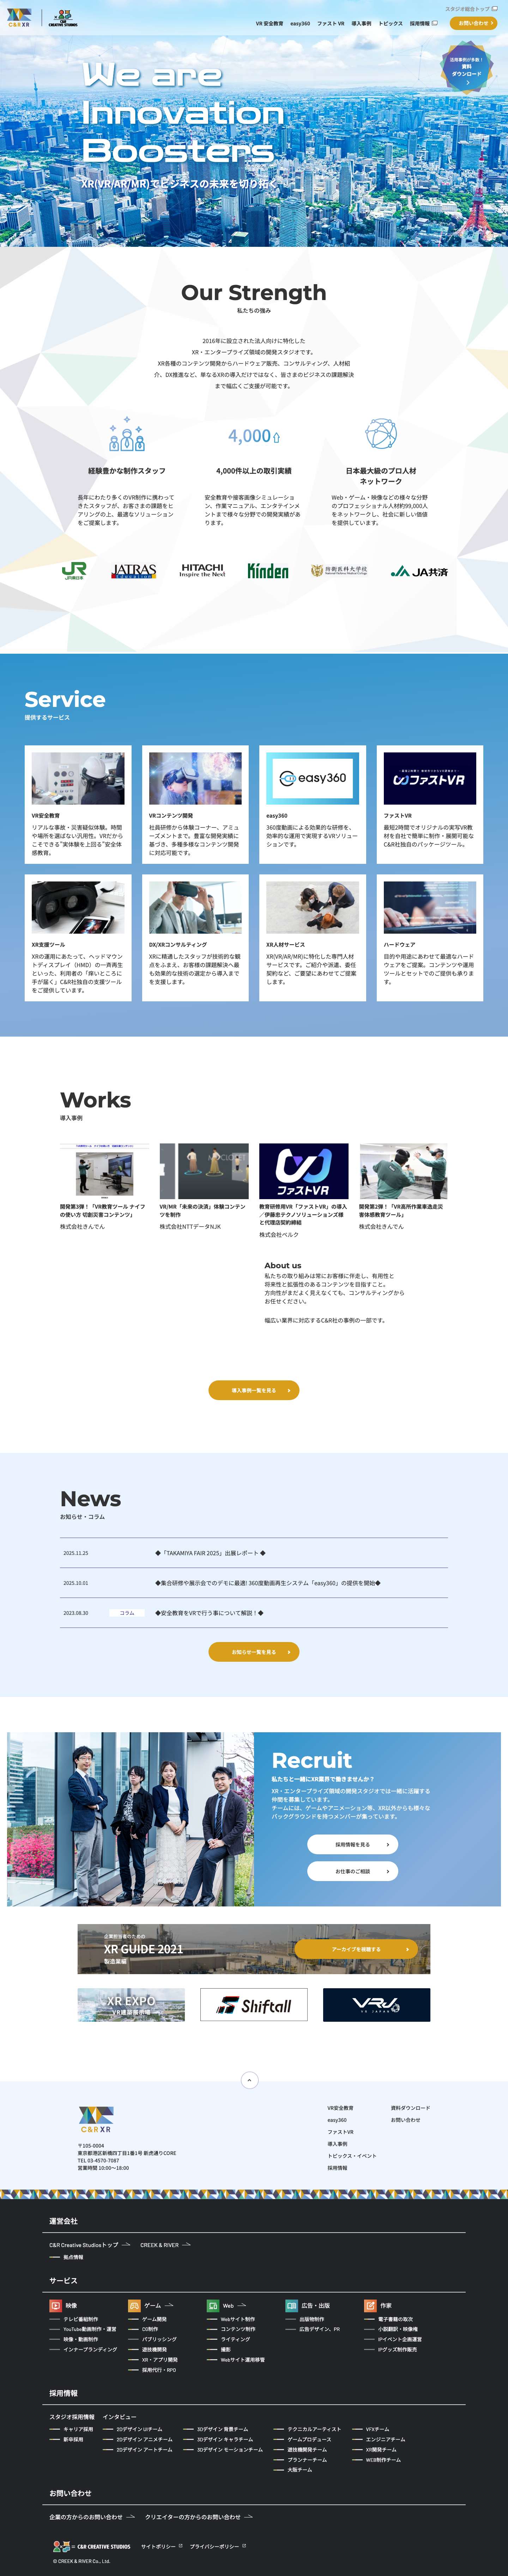The height and width of the screenshot is (2576, 508).
Task: Select easy360 in the top navigation
Action: 300,23
